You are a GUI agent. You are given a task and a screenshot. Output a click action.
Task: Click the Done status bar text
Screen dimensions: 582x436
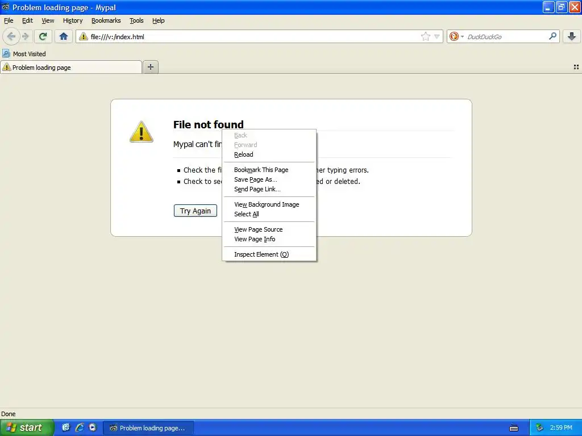[8, 414]
